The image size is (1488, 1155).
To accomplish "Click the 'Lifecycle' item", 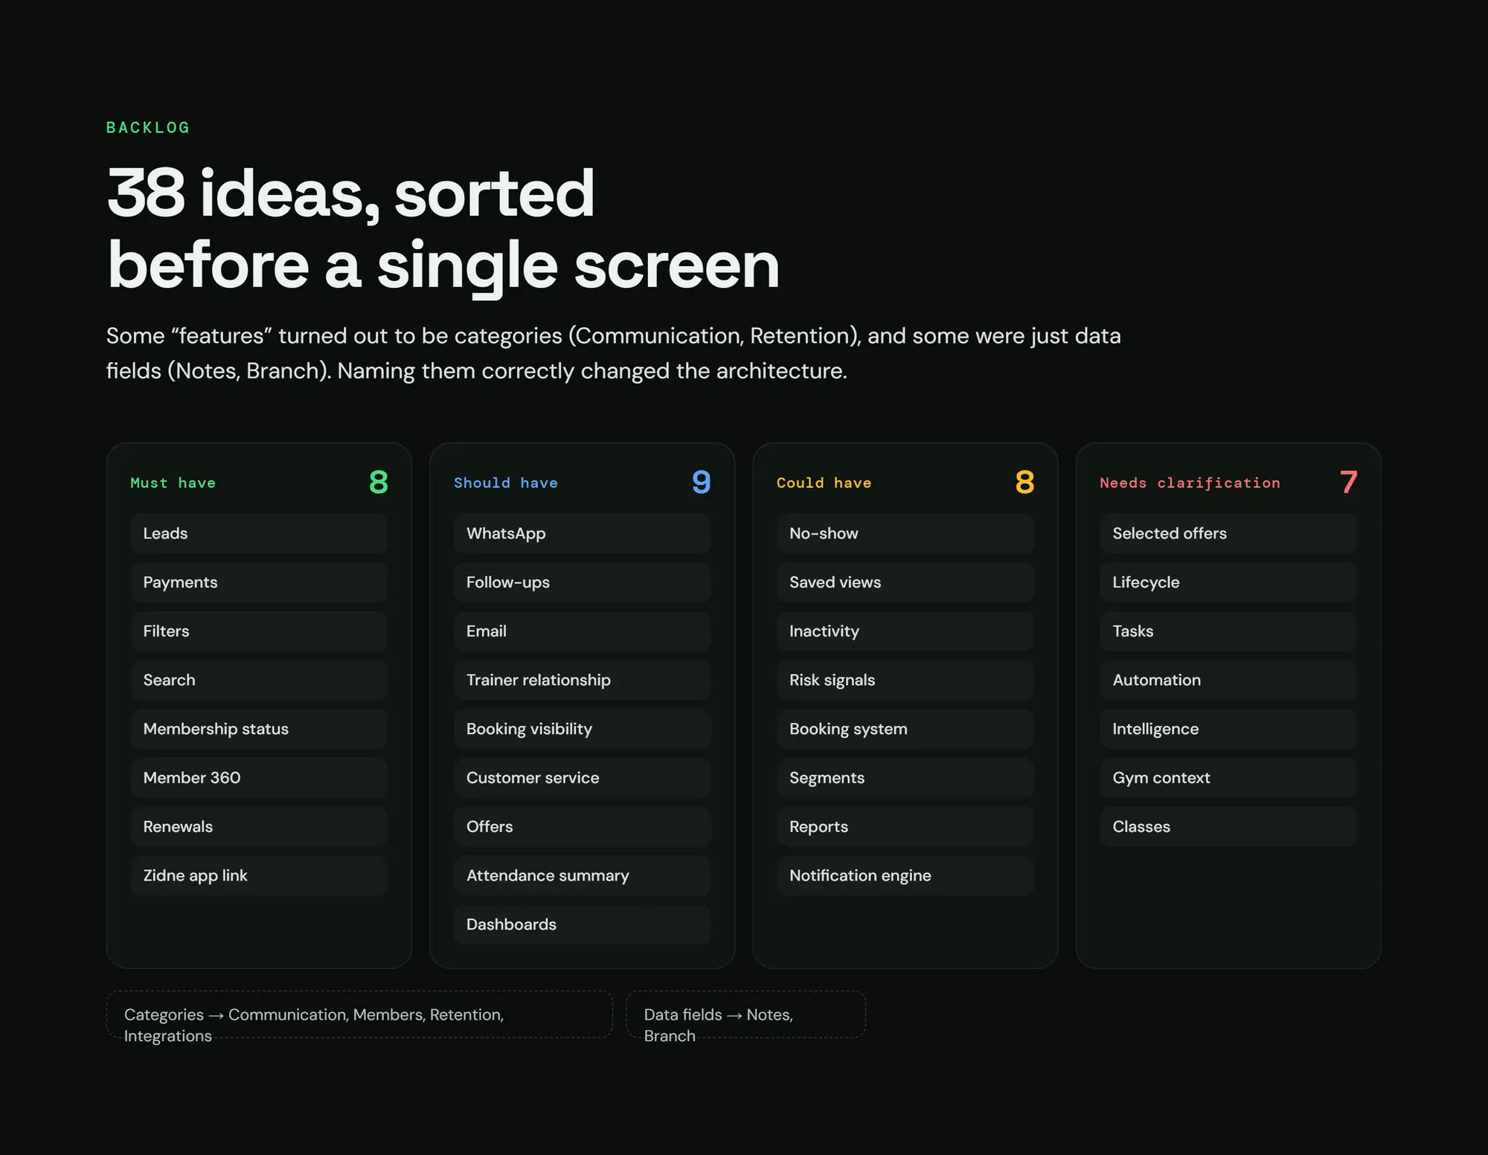I will [1228, 582].
